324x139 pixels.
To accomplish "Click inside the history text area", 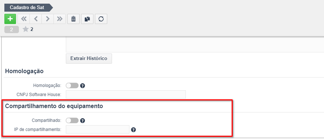I will coord(195,44).
